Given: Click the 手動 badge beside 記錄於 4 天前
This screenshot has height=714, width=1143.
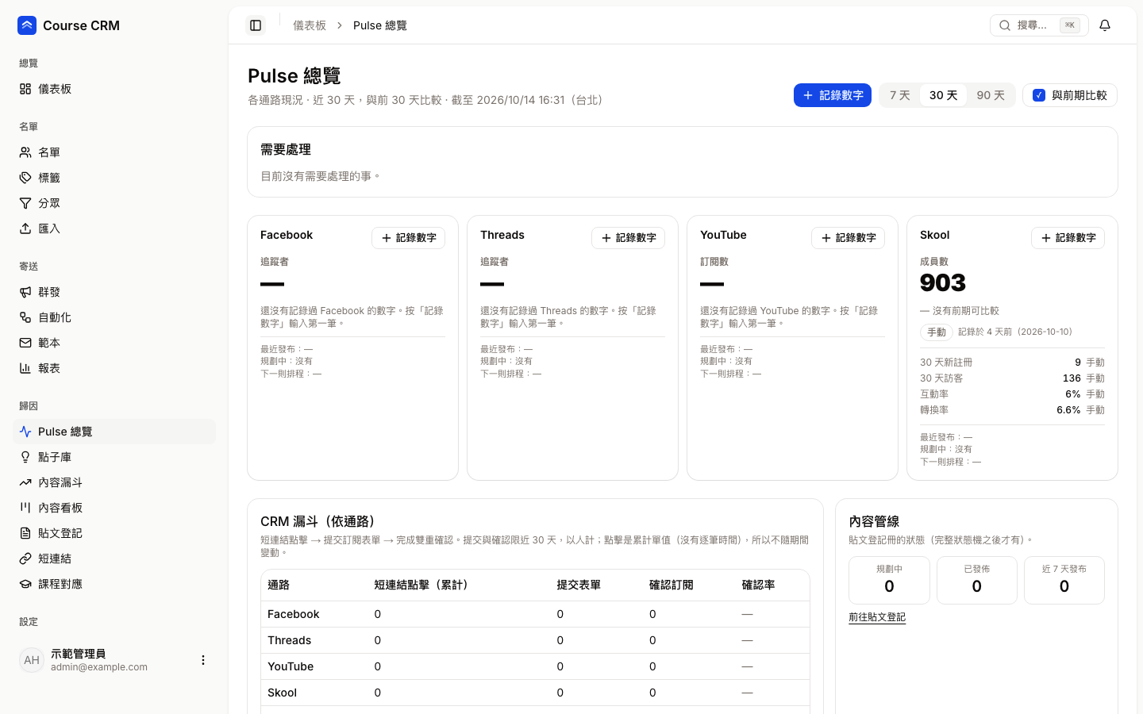Looking at the screenshot, I should click(x=937, y=332).
